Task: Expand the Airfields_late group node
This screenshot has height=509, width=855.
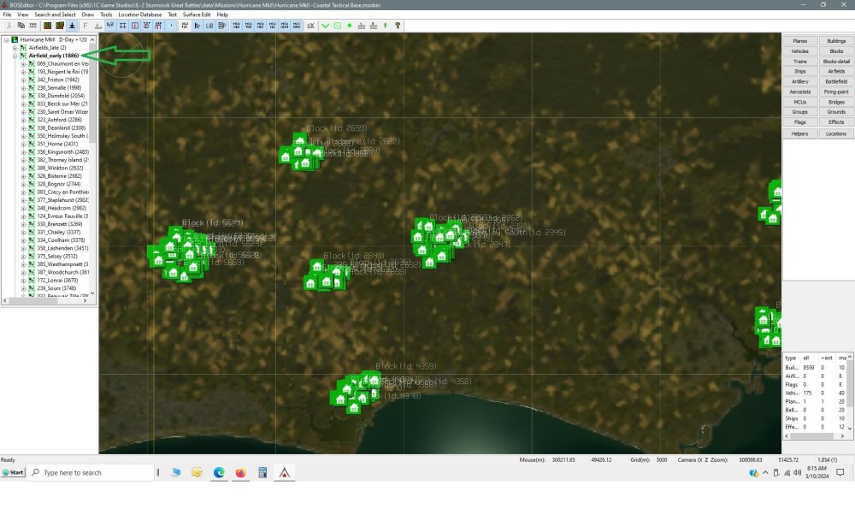Action: point(16,48)
